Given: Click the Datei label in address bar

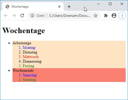Looking at the screenshot, I should 41,16.
